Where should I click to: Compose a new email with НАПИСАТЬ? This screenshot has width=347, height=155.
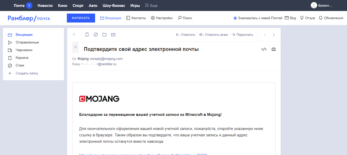coord(81,18)
